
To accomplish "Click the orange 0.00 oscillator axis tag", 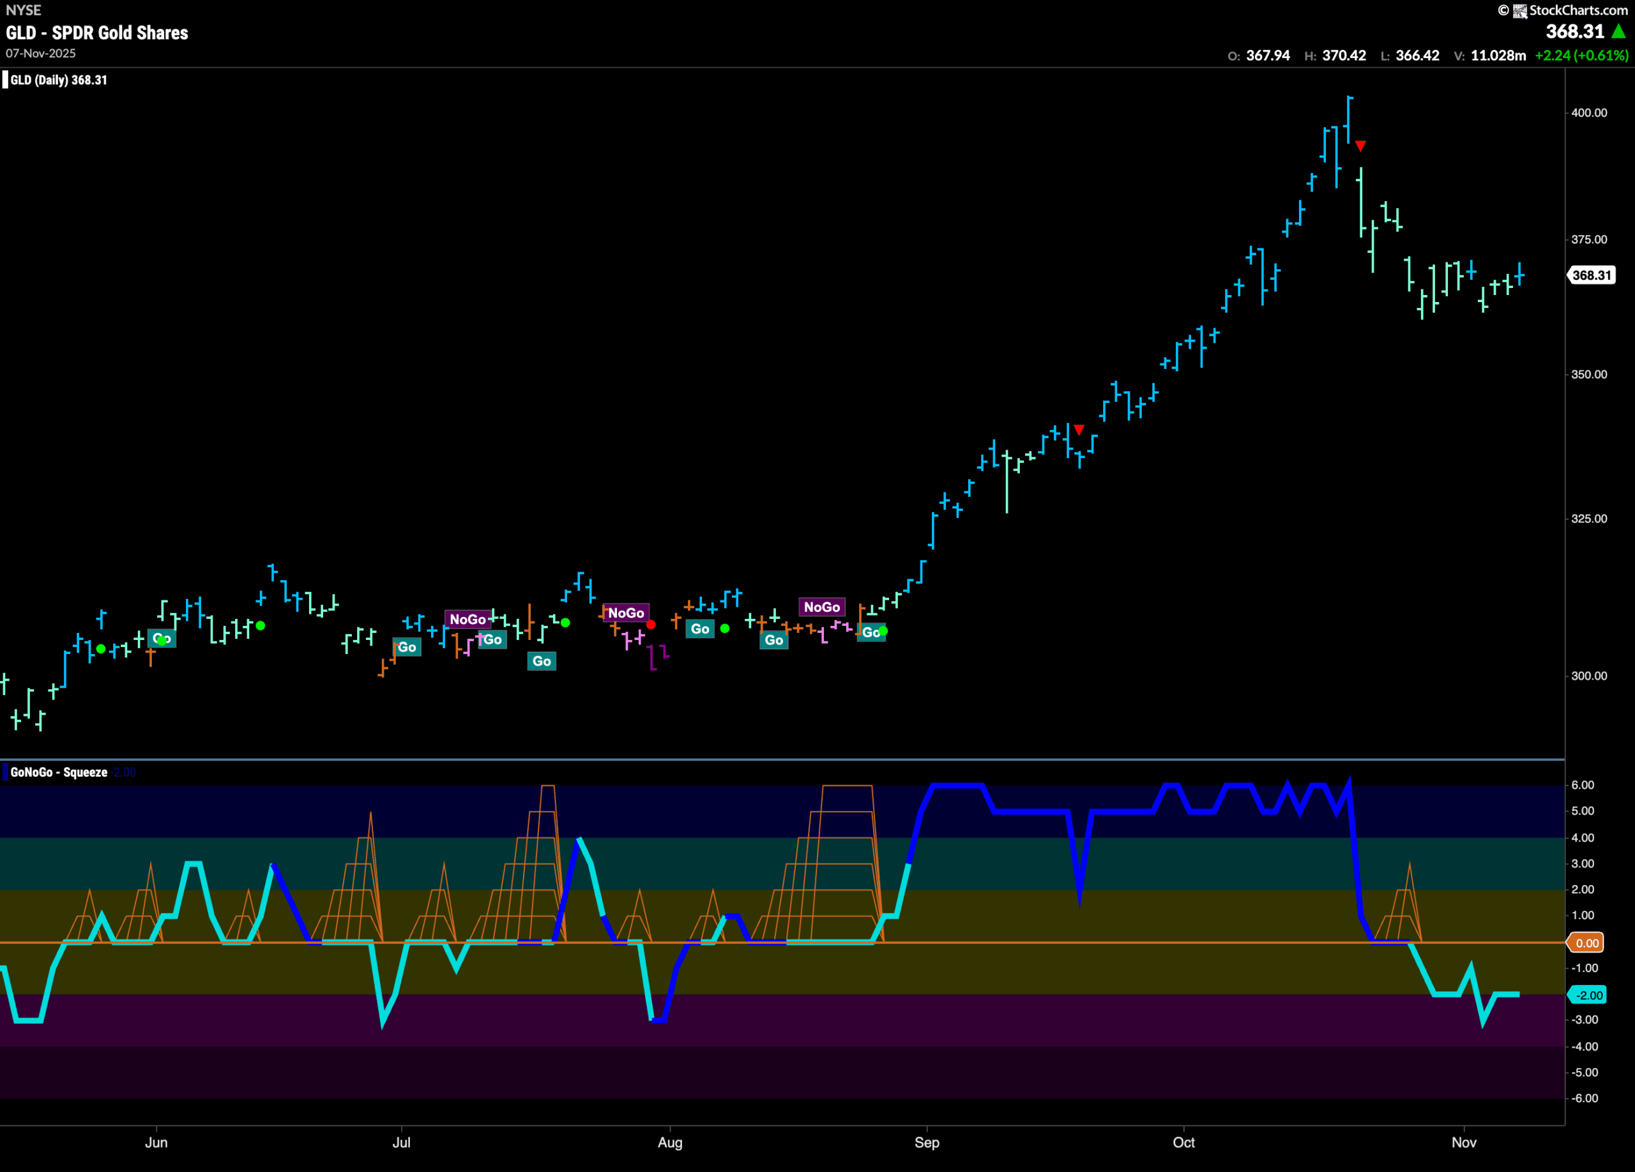I will tap(1586, 943).
